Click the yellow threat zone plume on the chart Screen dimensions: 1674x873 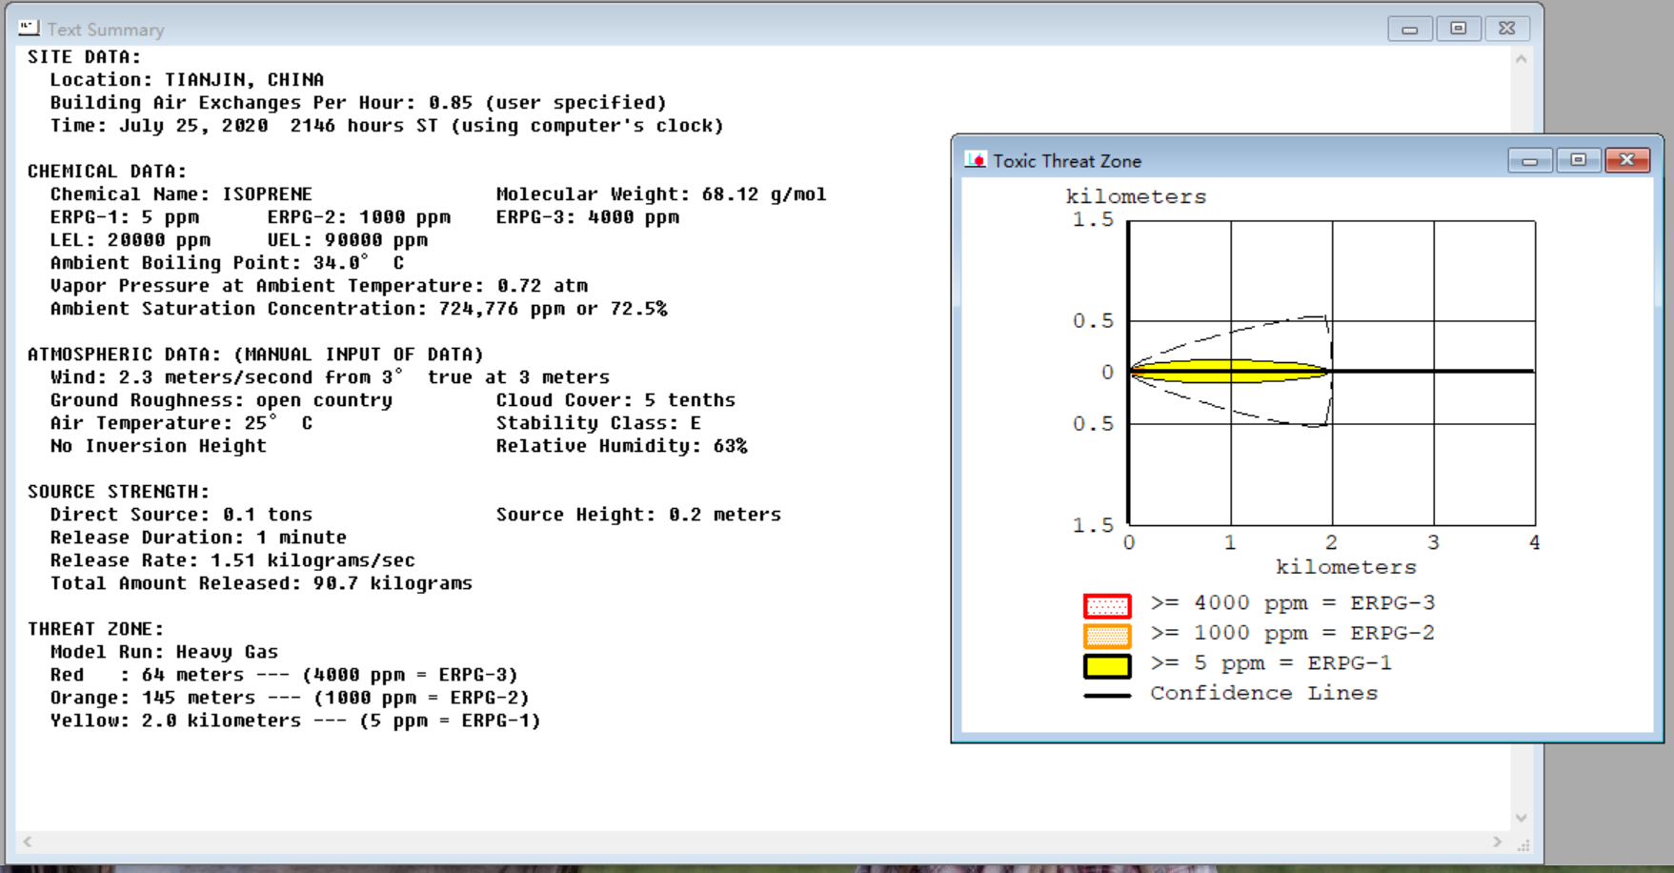(x=1229, y=371)
